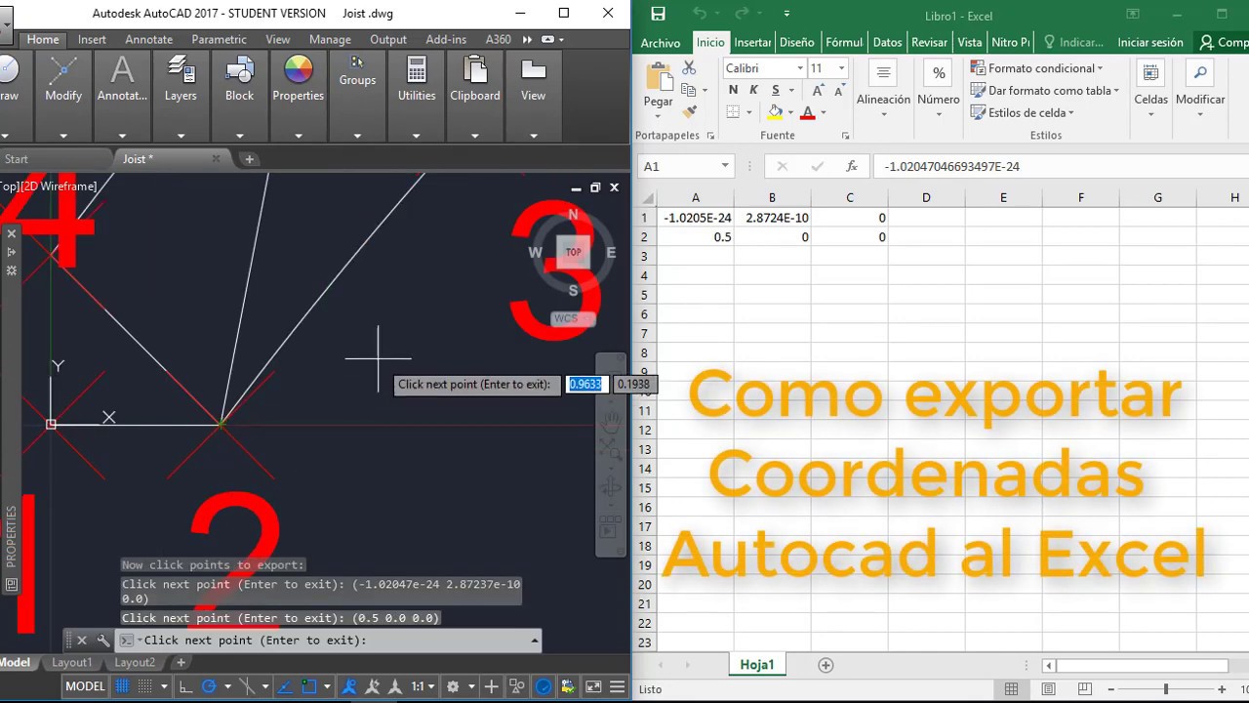Toggle ortho mode in AutoCAD status bar
This screenshot has width=1249, height=703.
(x=185, y=686)
